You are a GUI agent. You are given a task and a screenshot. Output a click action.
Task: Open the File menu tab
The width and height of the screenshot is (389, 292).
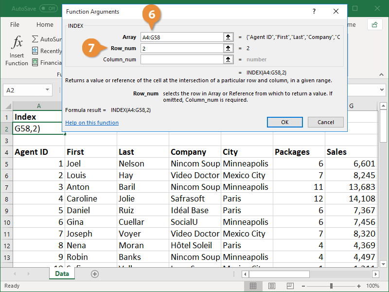pos(15,24)
